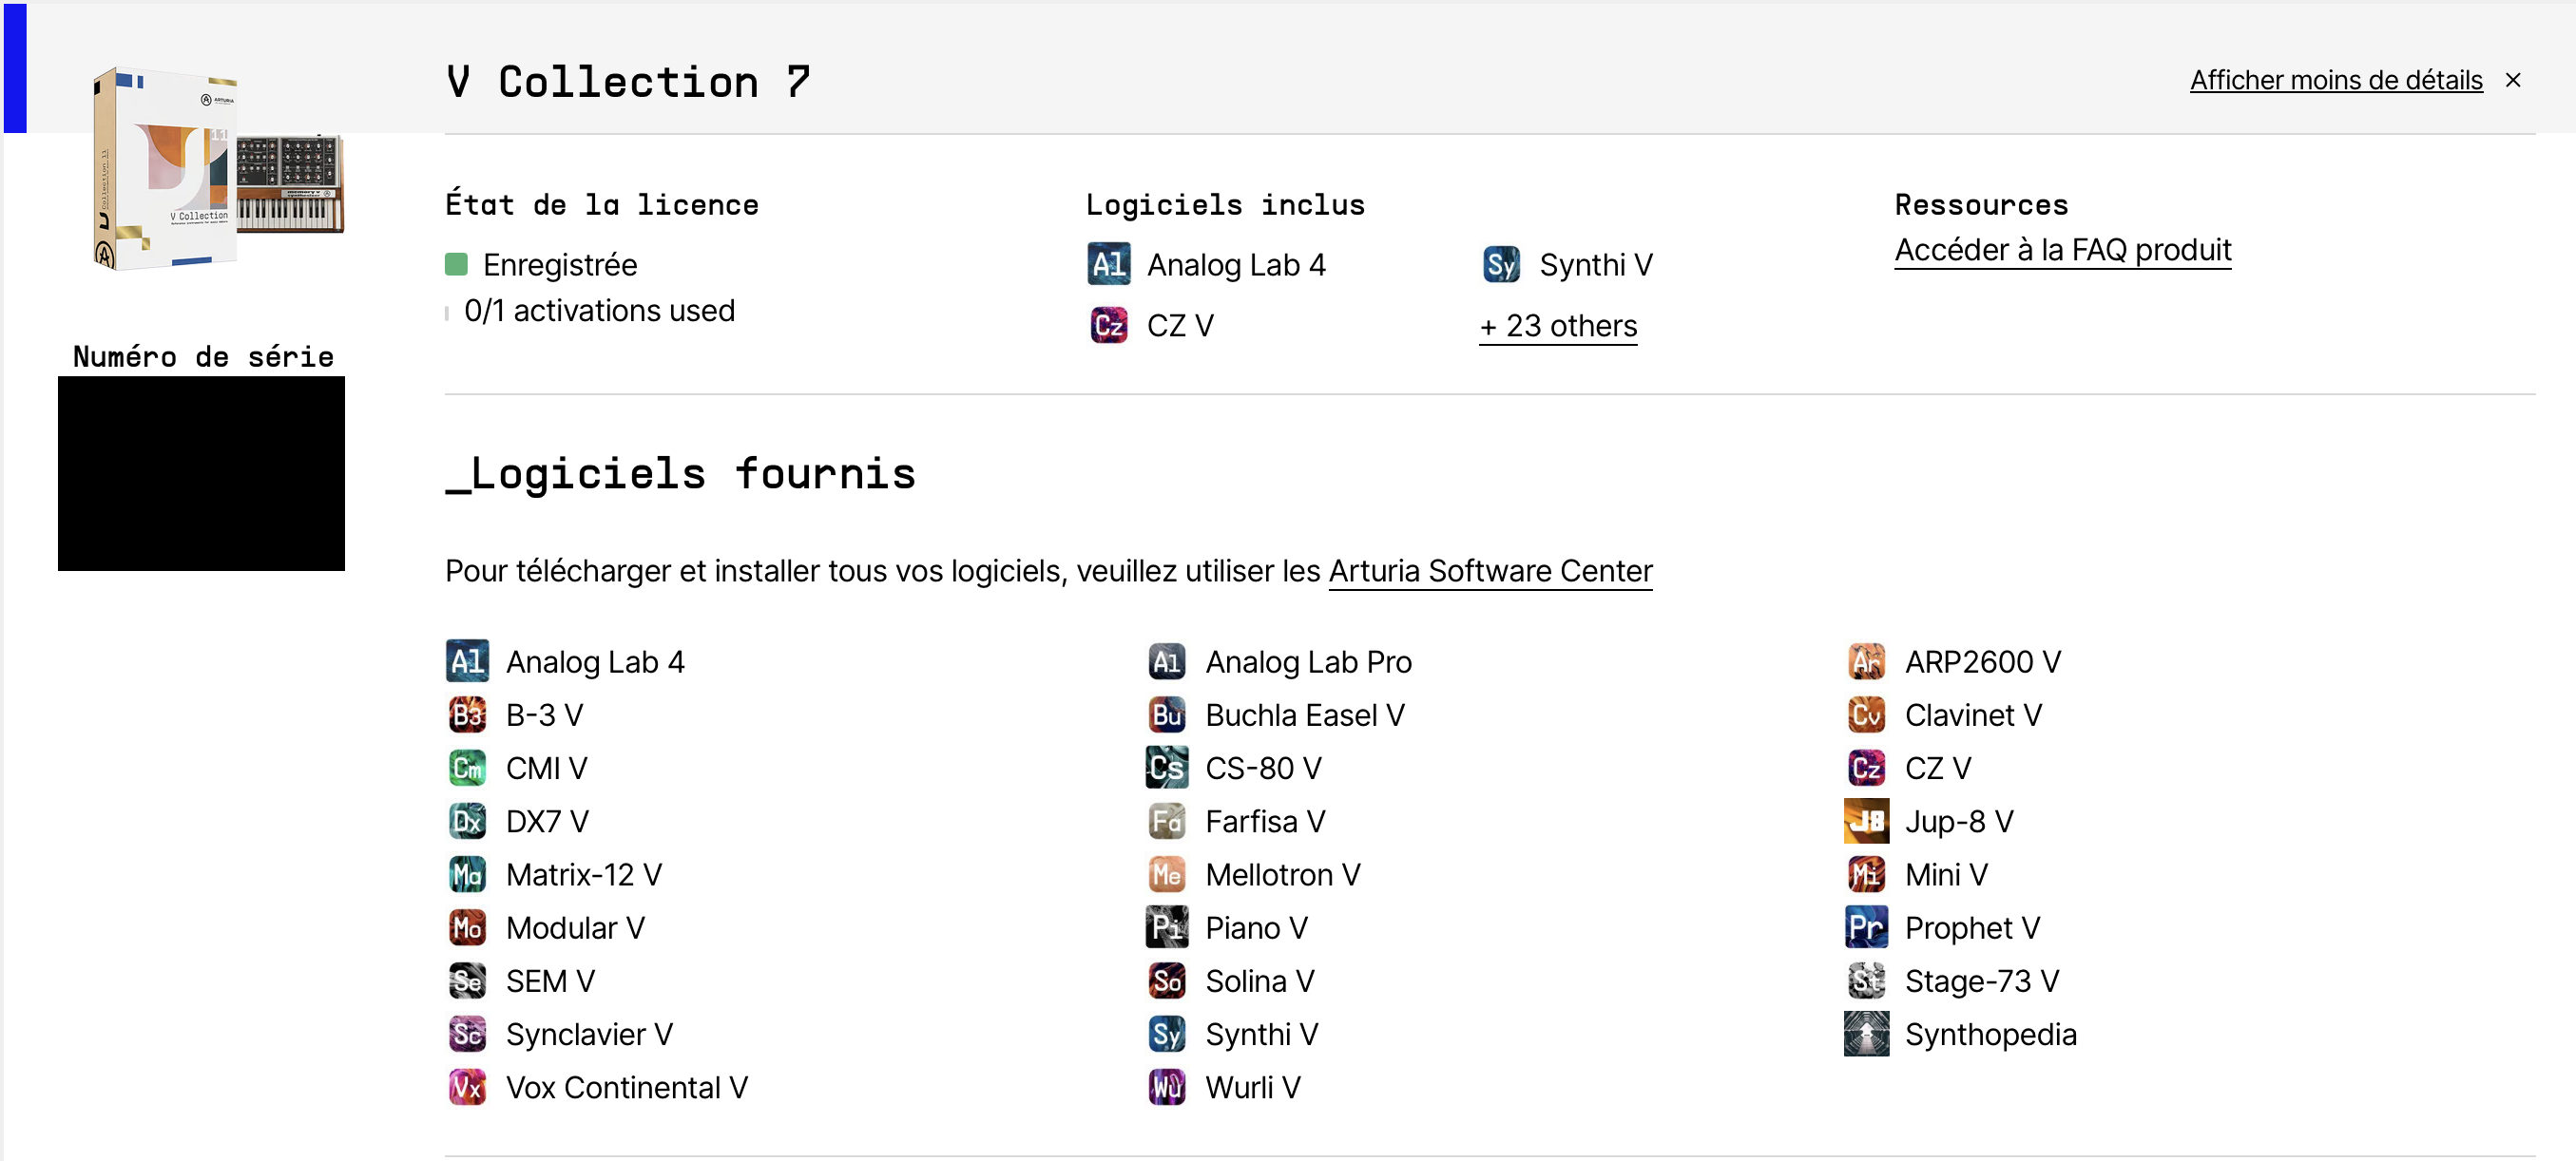Expand the + 23 others software list

[x=1558, y=327]
